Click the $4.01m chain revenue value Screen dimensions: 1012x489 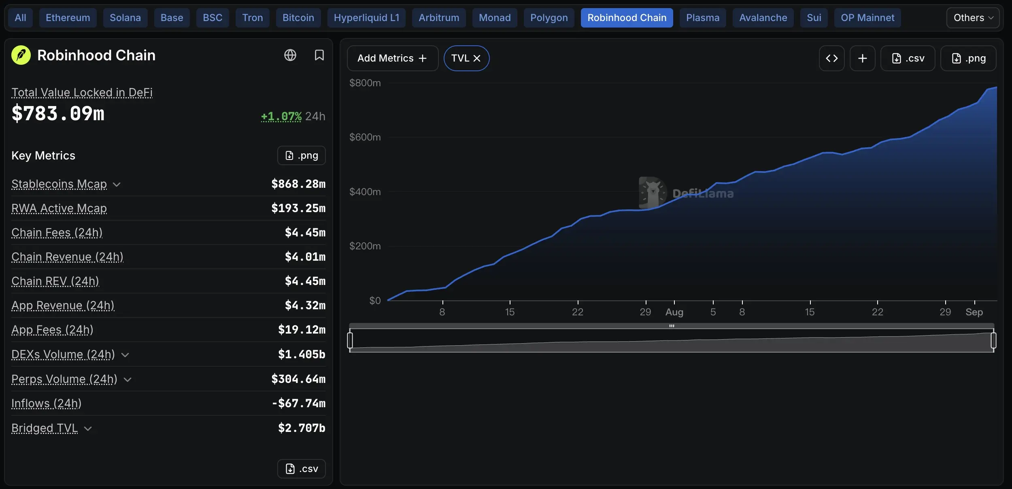(305, 257)
